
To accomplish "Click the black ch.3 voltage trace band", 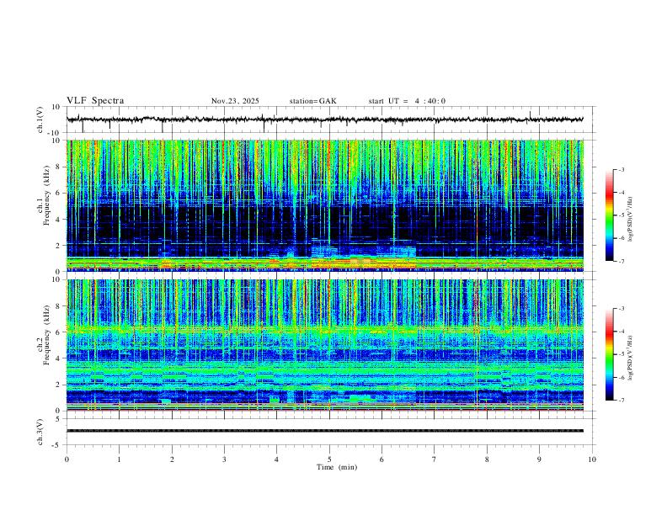I will click(x=325, y=431).
